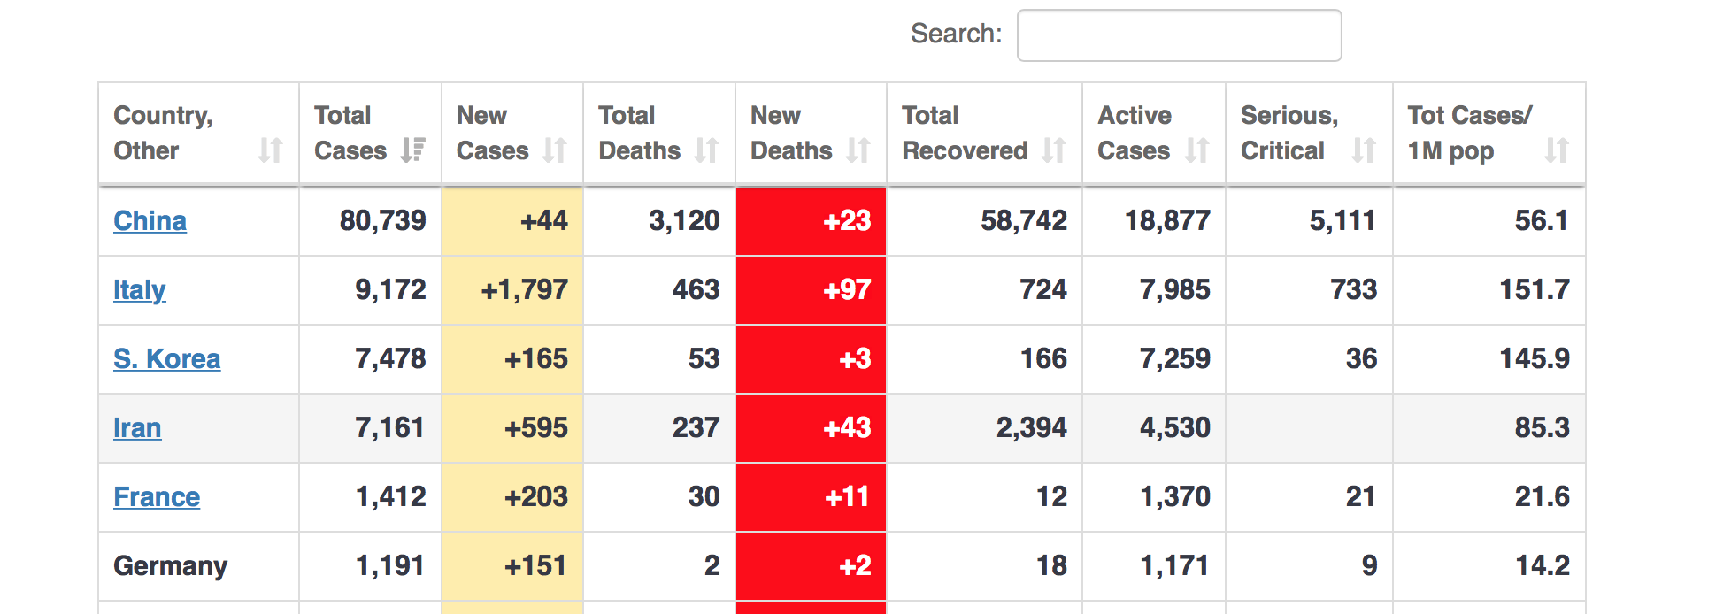
Task: Click the New Deaths sort arrows icon
Action: coord(858,150)
